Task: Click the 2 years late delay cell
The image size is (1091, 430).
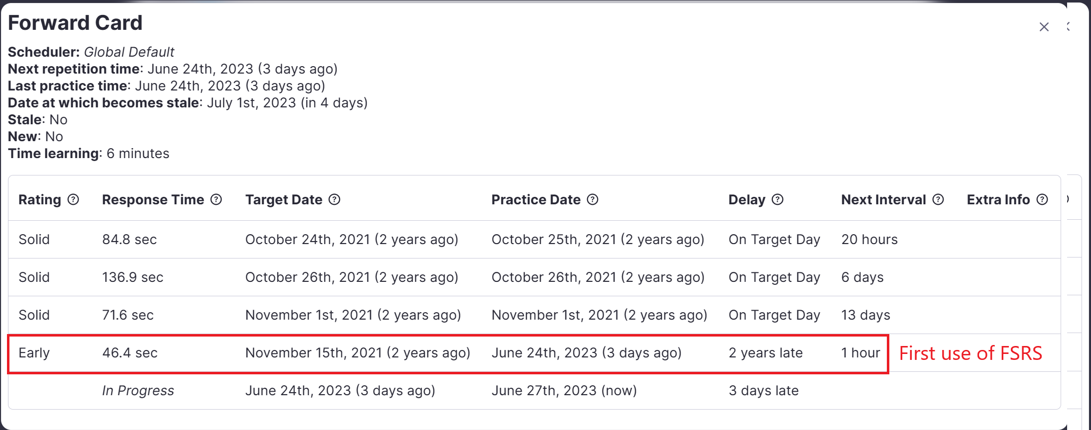Action: coord(765,353)
